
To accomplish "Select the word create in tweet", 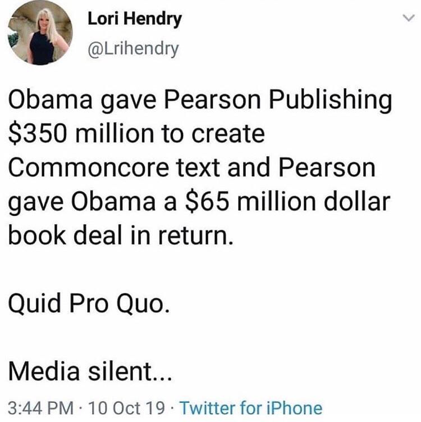I will (x=228, y=134).
